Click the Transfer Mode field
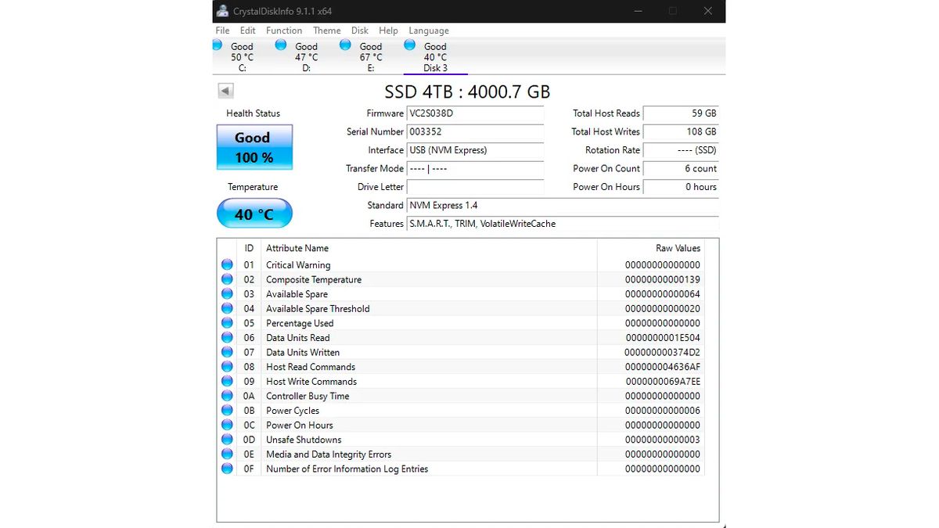This screenshot has width=939, height=528. pos(475,168)
